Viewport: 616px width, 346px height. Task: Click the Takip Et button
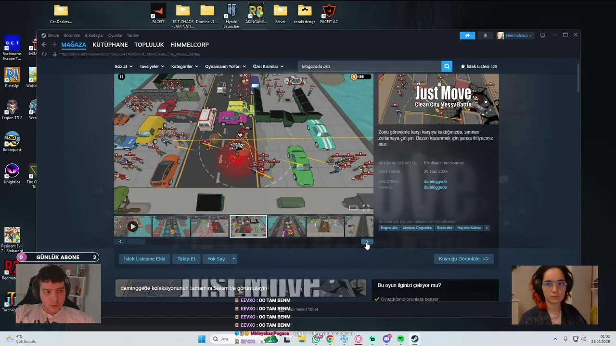point(186,259)
